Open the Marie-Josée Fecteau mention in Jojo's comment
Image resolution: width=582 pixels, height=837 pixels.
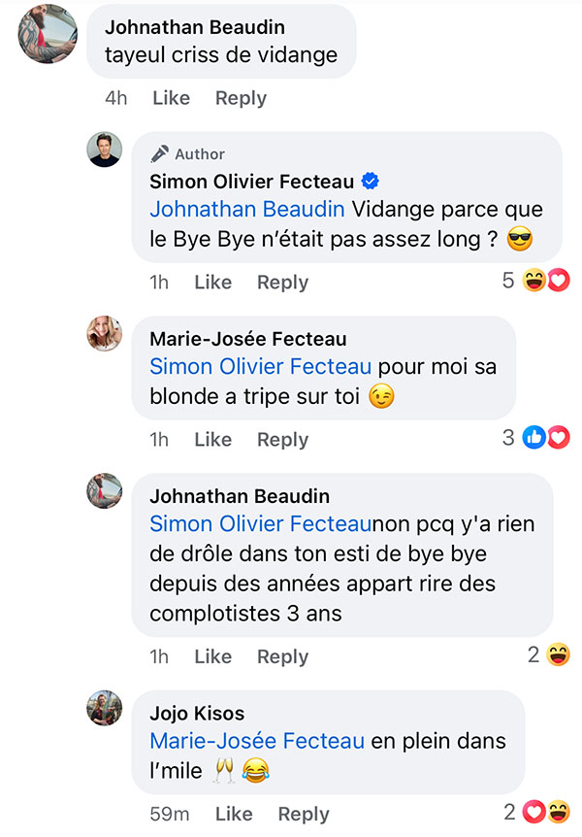coord(257,741)
